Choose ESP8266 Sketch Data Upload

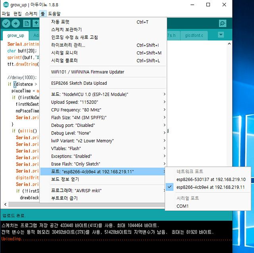(103, 83)
